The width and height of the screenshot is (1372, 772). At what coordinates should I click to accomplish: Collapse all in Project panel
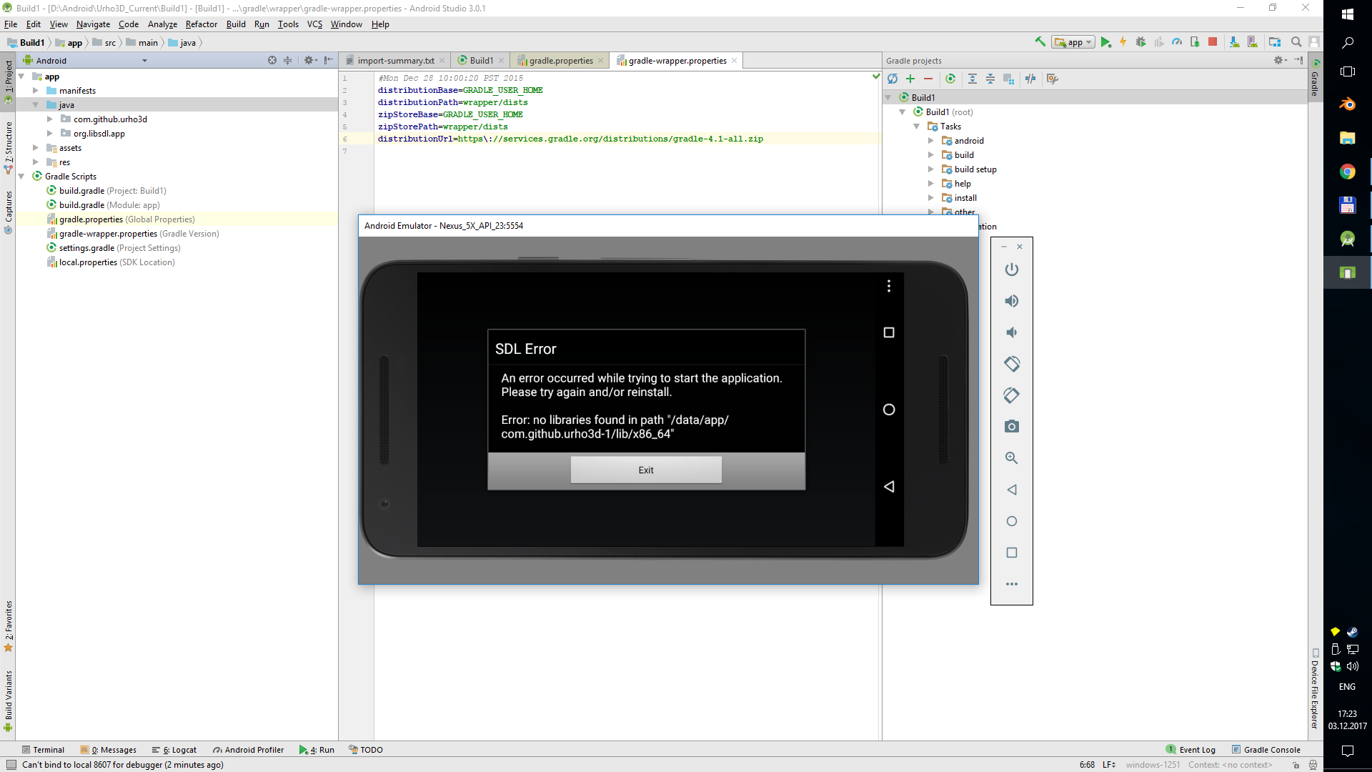(x=287, y=61)
